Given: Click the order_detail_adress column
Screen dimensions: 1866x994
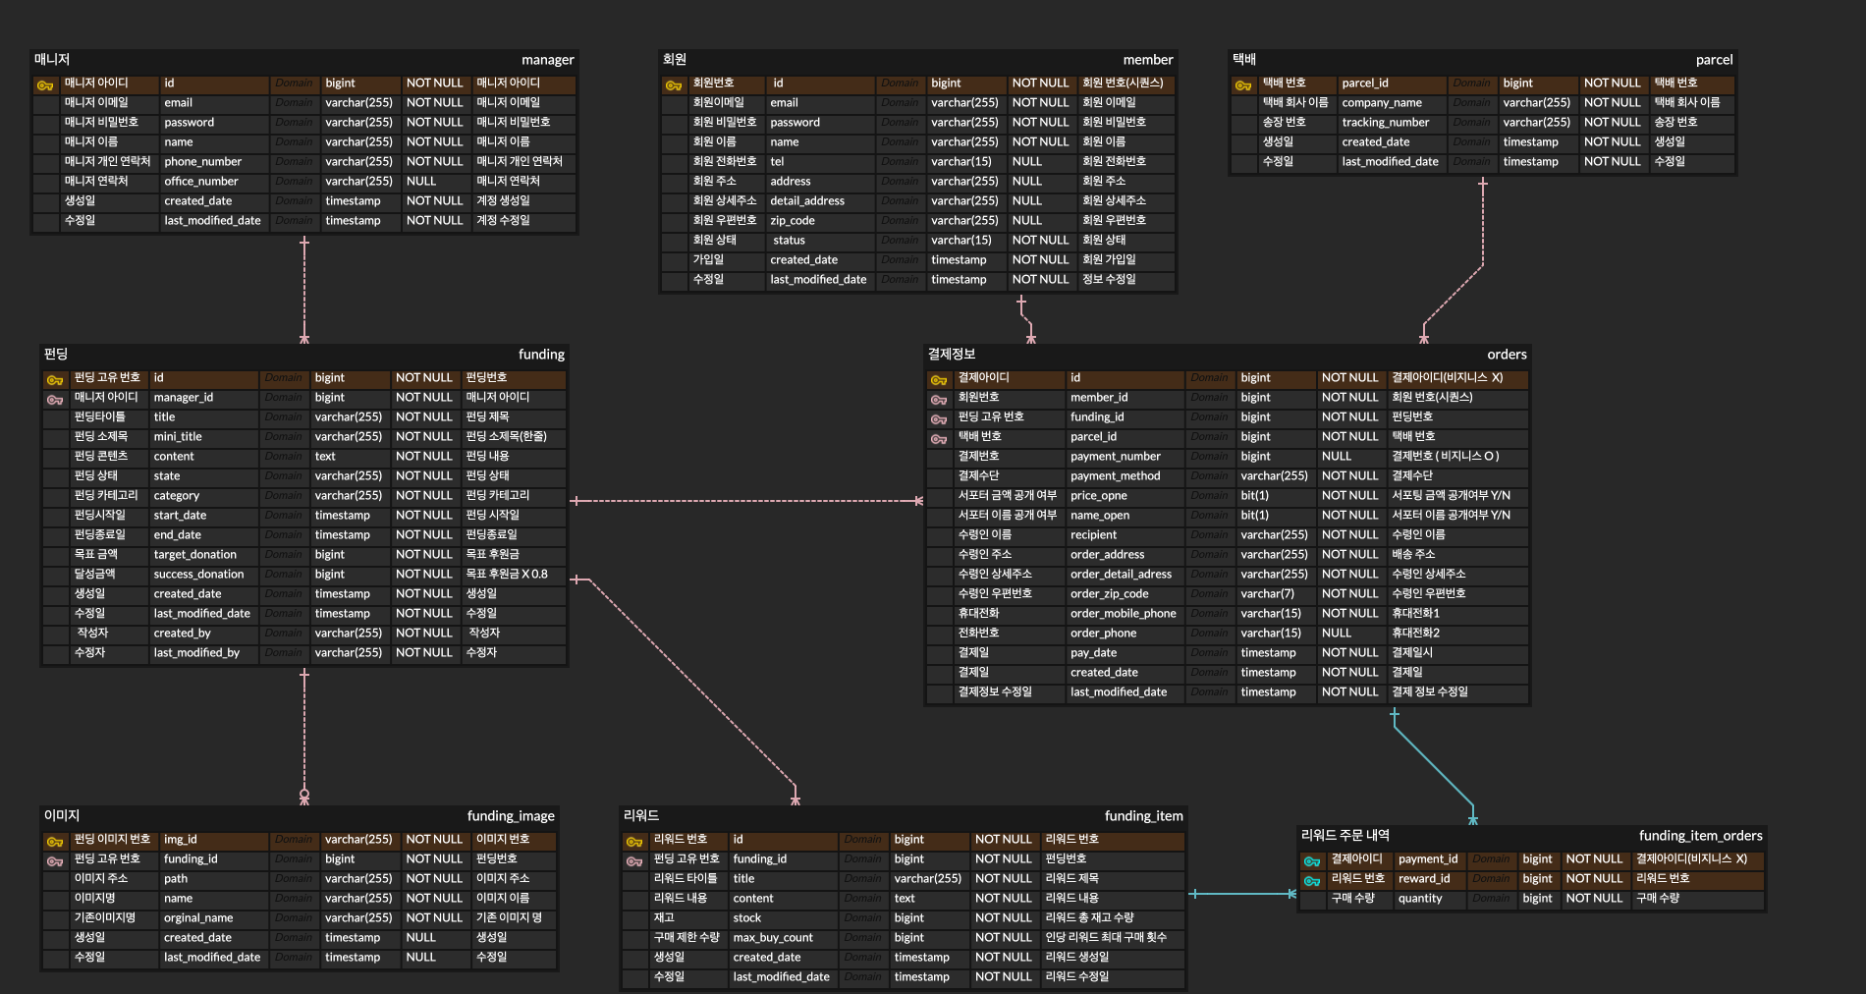Looking at the screenshot, I should (1121, 575).
